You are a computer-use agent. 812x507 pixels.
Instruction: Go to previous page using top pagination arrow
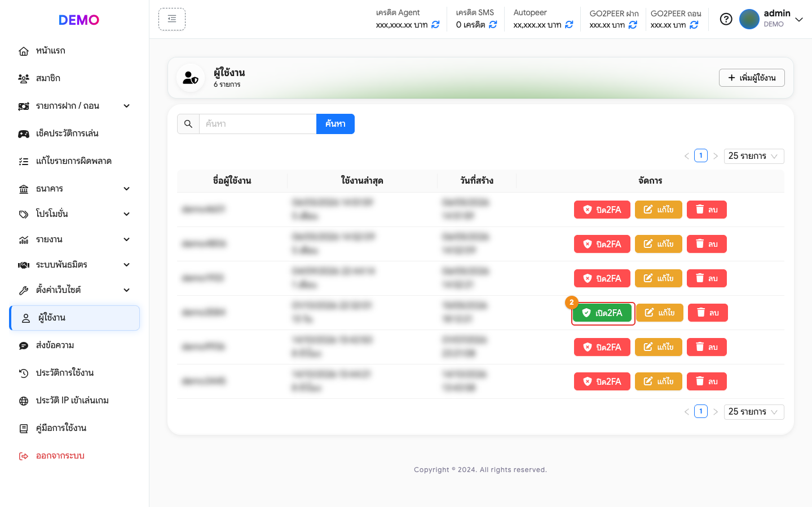687,156
